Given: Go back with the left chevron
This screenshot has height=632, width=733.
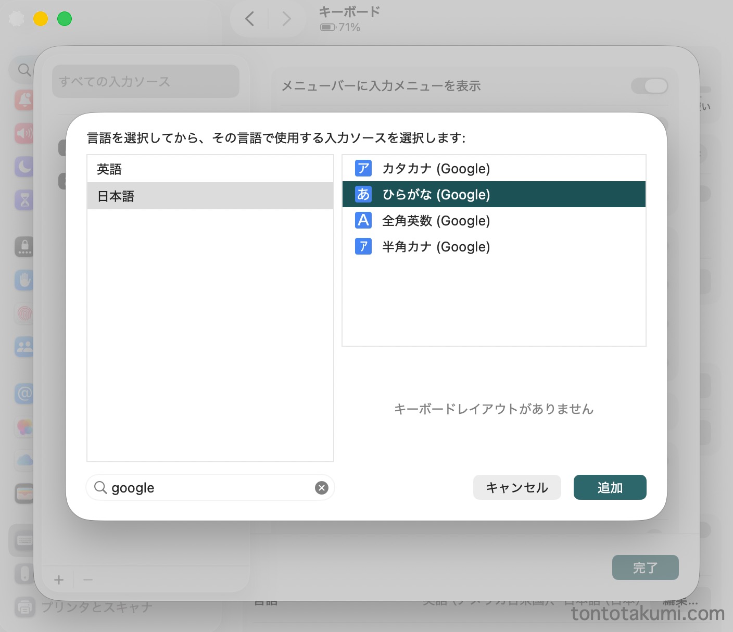Looking at the screenshot, I should pos(250,19).
